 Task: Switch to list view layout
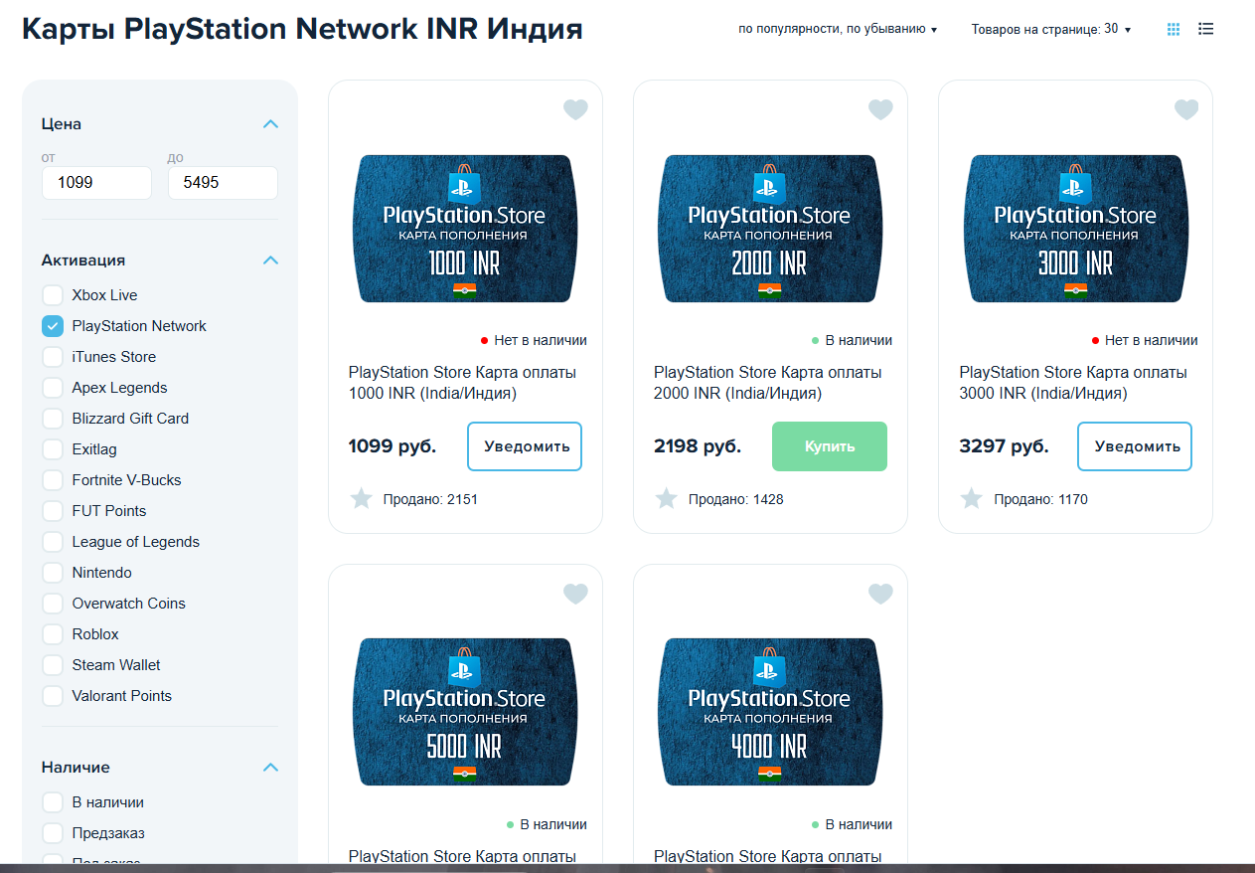click(1206, 29)
